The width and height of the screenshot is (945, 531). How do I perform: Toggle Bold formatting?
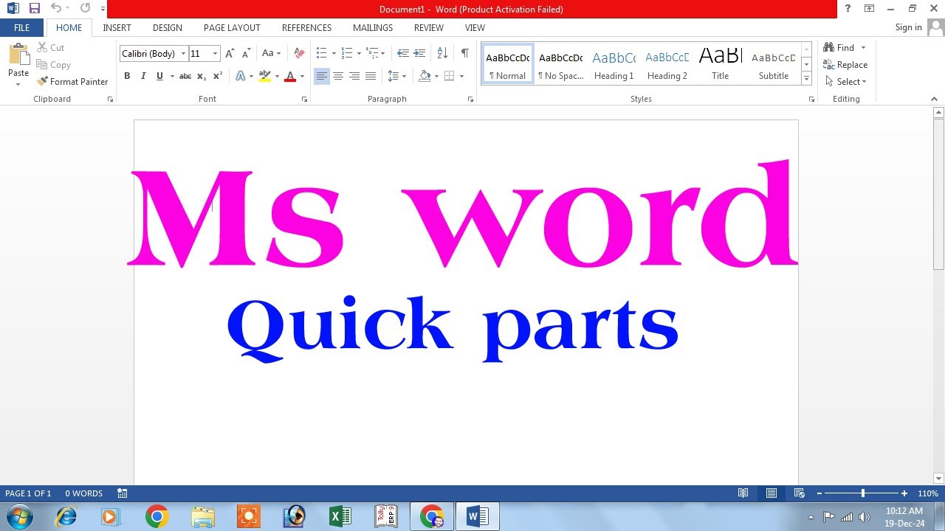click(x=127, y=76)
